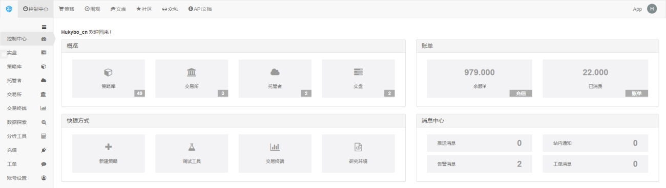
Task: Open 告警消息 row showing 2
Action: pos(480,164)
